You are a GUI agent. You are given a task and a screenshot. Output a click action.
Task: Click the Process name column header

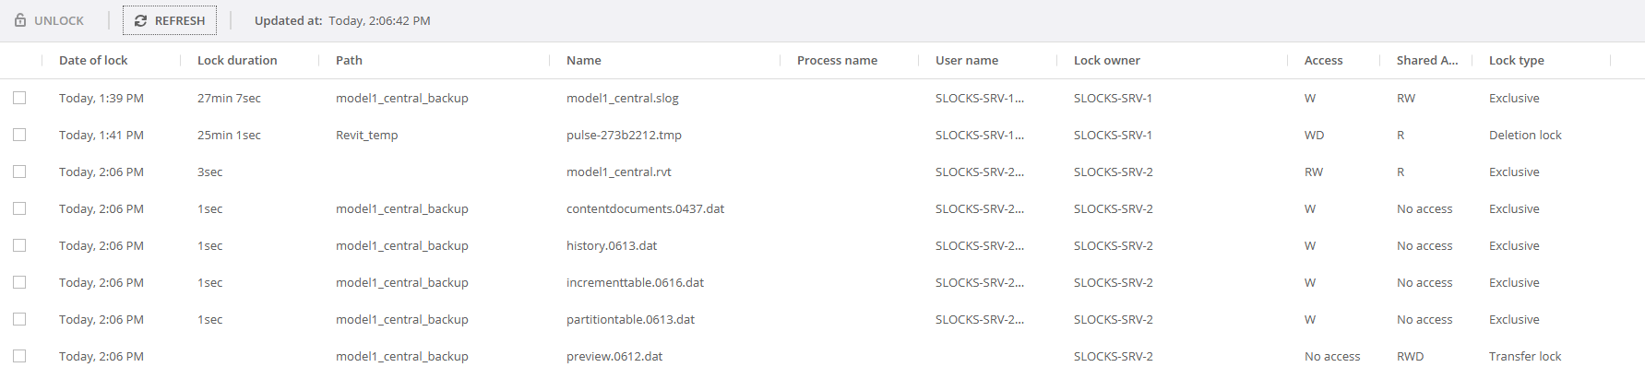tap(837, 61)
